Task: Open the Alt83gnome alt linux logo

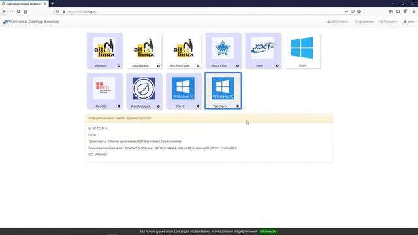Action: point(144,48)
